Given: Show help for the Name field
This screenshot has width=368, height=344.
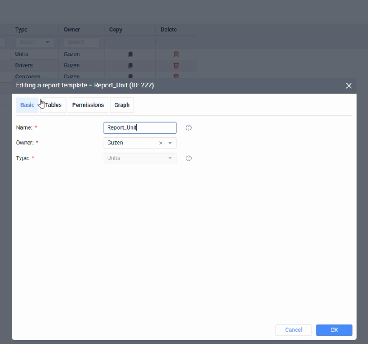Looking at the screenshot, I should coord(189,128).
